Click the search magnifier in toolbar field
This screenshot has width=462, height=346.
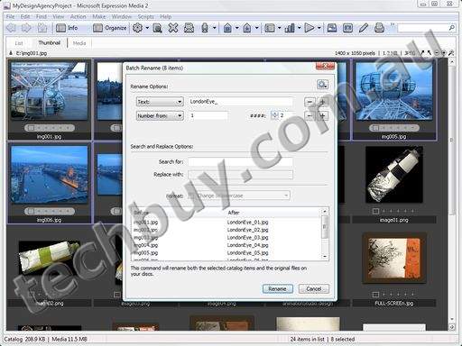click(451, 28)
